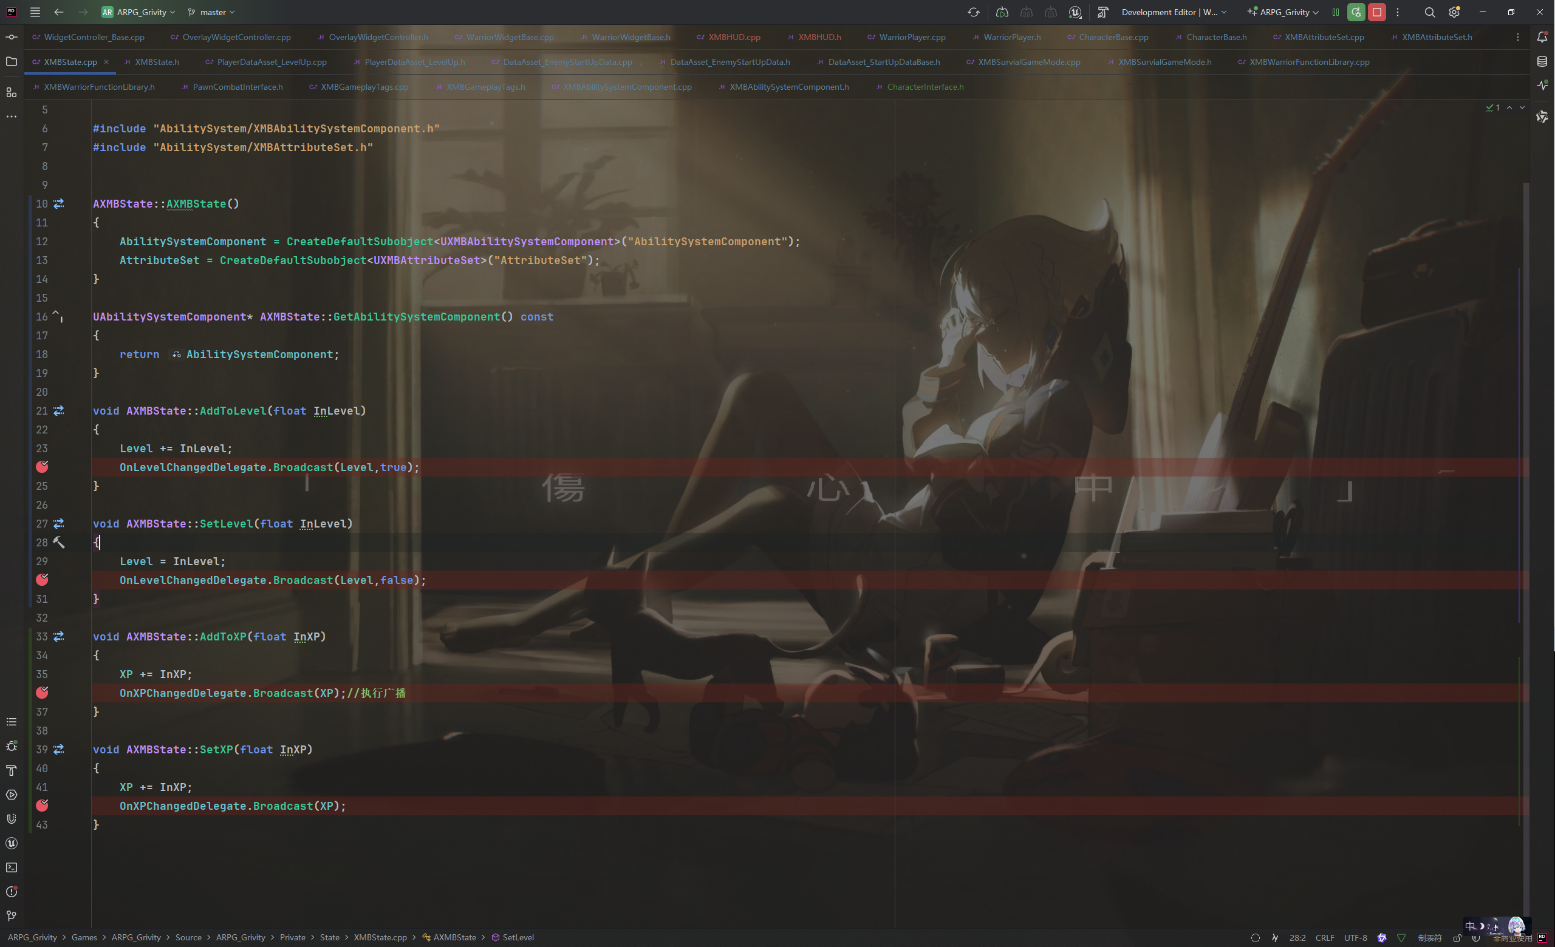Click navigate-to-declaration gutter icon line 10

pos(59,203)
